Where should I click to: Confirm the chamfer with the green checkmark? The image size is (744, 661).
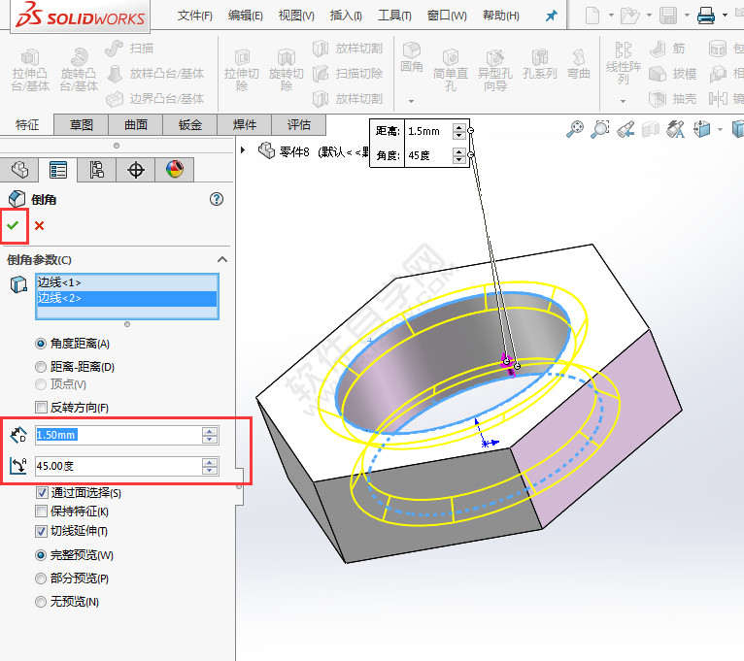tap(13, 225)
